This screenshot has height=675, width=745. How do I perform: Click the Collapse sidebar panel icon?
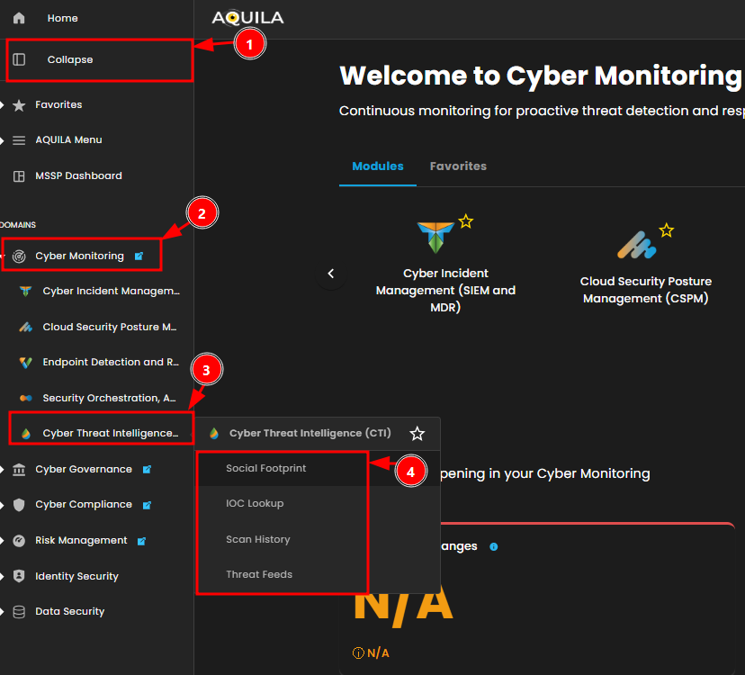click(x=19, y=59)
